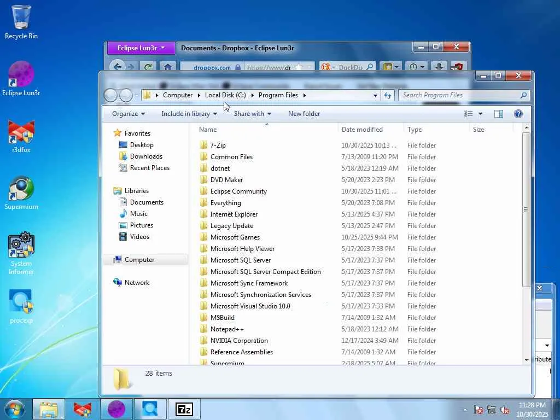Launch the Eclipse Lun3r desktop shortcut
The image size is (560, 420).
pos(21,79)
